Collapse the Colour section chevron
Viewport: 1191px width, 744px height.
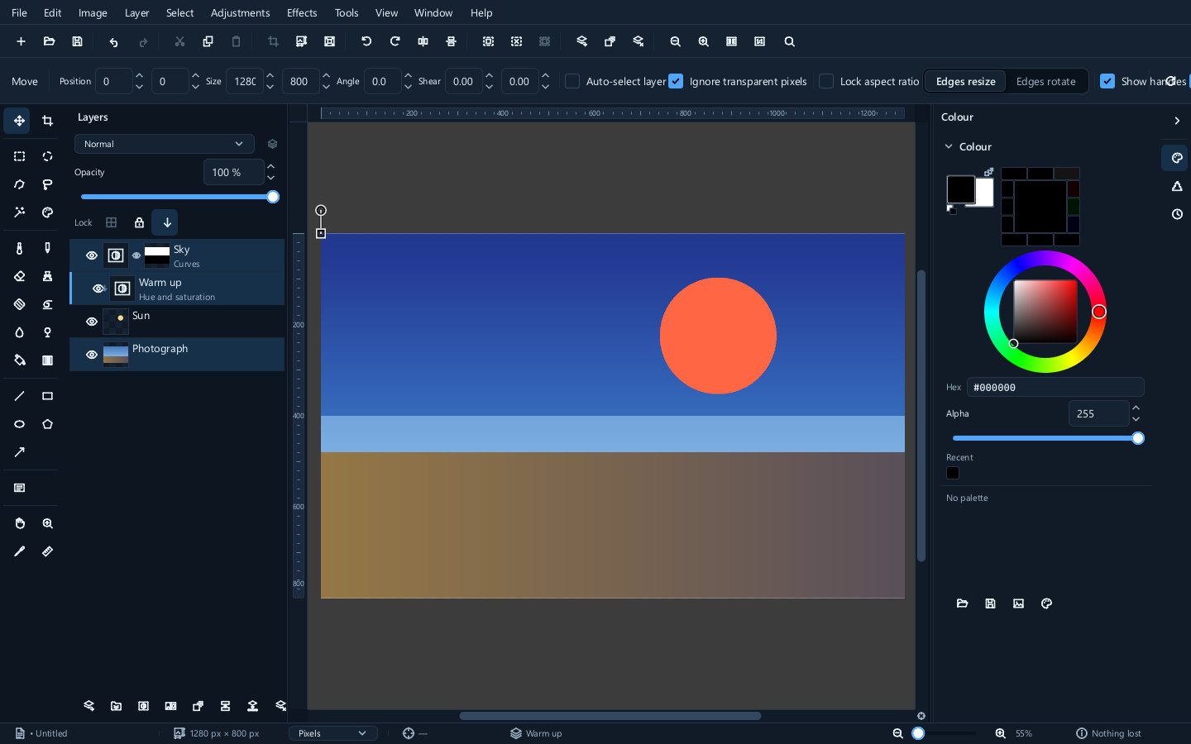(949, 146)
